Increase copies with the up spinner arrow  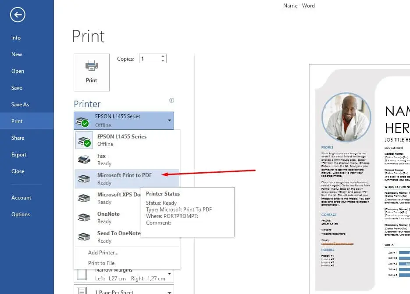coord(163,56)
